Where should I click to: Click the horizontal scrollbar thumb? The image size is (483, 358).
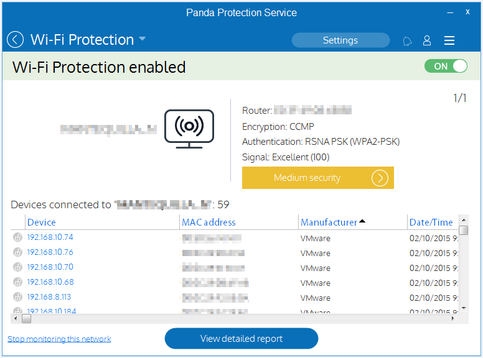coord(27,319)
